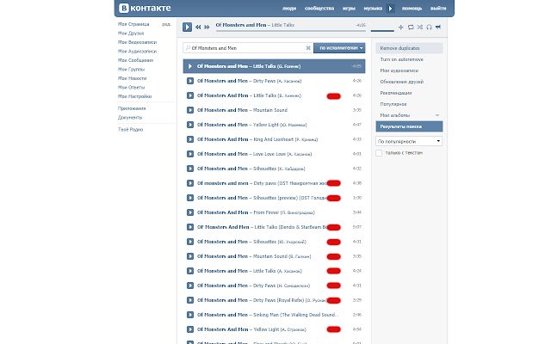Screen dimensions: 551x344
Task: Enable the 'только с текстом' checkbox
Action: [x=379, y=153]
